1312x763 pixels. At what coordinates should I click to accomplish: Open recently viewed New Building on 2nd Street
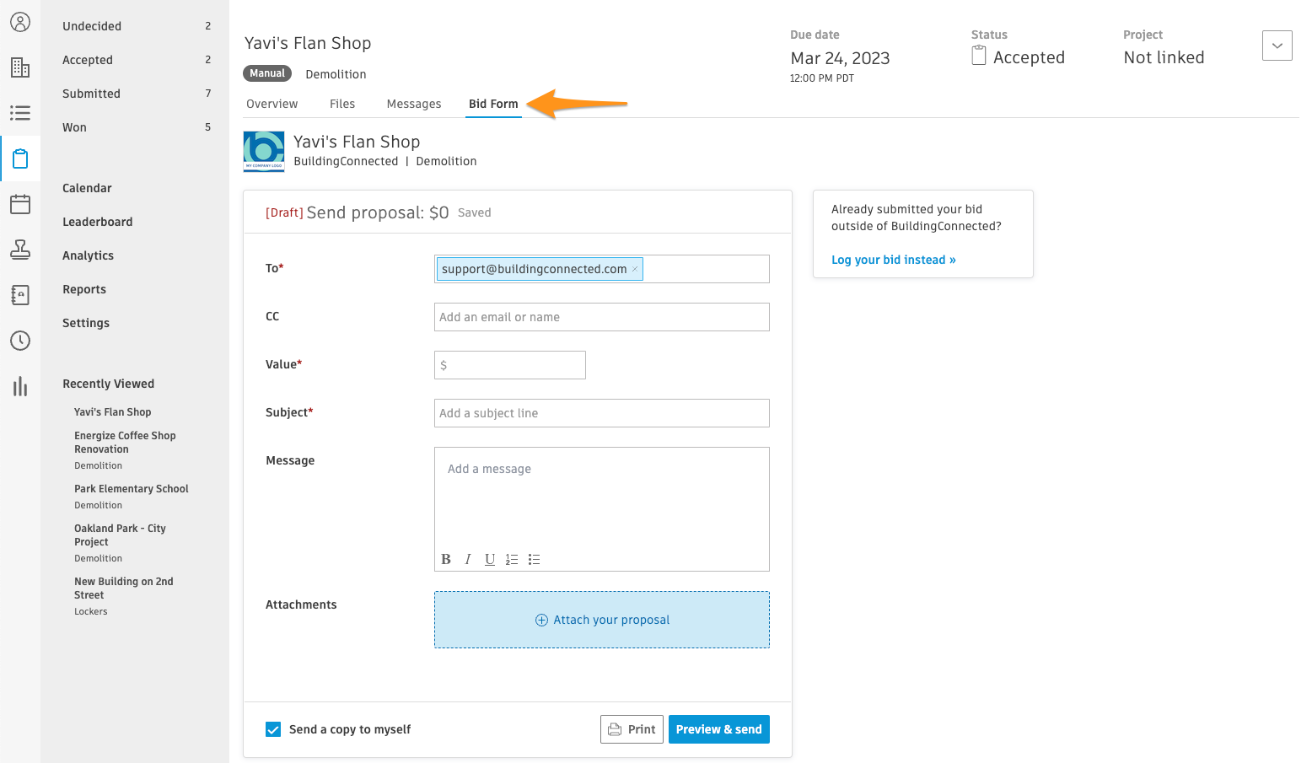point(124,588)
